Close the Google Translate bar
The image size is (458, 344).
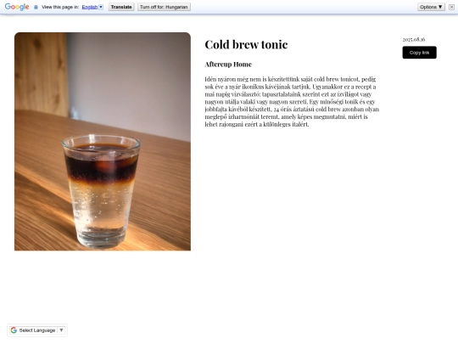(451, 7)
